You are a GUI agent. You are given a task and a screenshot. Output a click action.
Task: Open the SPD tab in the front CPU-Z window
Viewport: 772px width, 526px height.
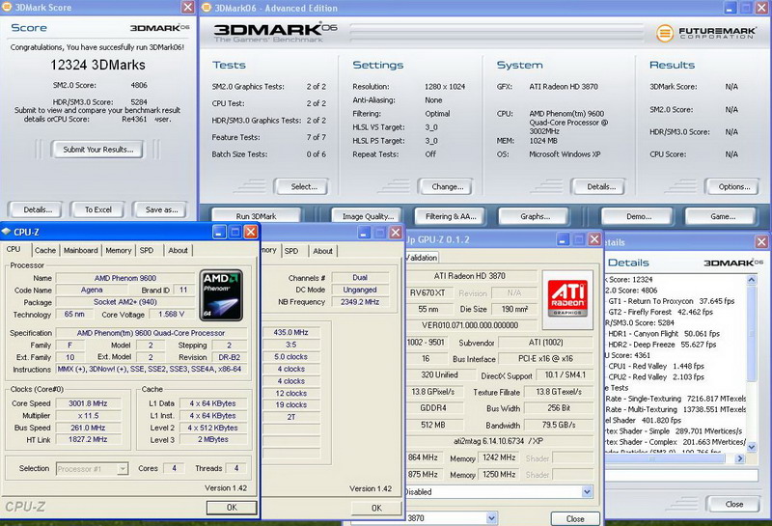coord(147,250)
